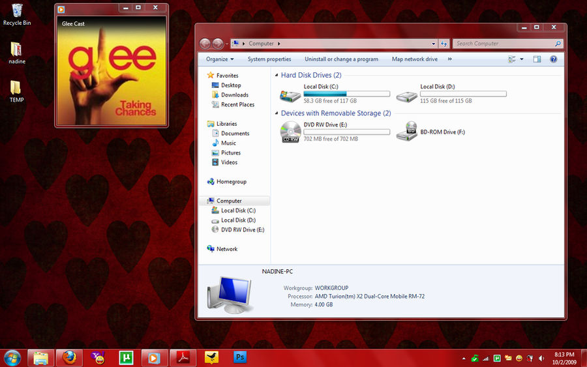
Task: Click Uninstall or change a program
Action: [x=341, y=59]
